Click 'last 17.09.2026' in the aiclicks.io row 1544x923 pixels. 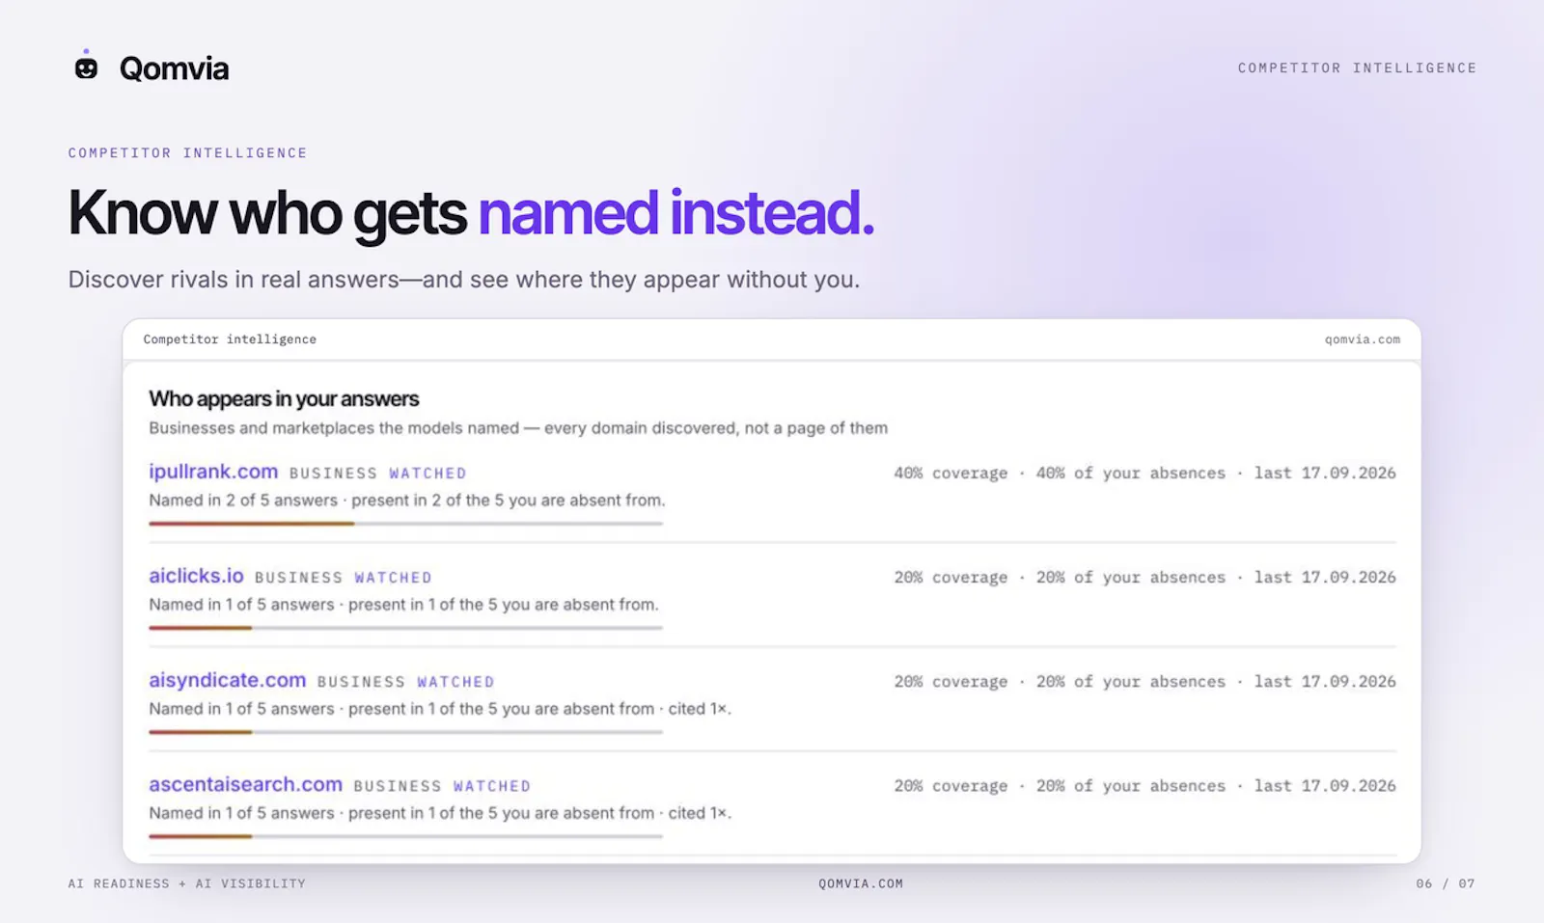click(1325, 577)
